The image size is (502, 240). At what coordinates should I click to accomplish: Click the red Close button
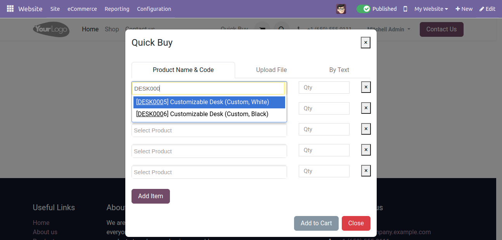356,223
